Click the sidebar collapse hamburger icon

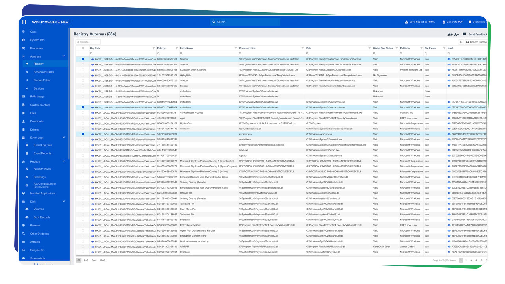pos(24,22)
